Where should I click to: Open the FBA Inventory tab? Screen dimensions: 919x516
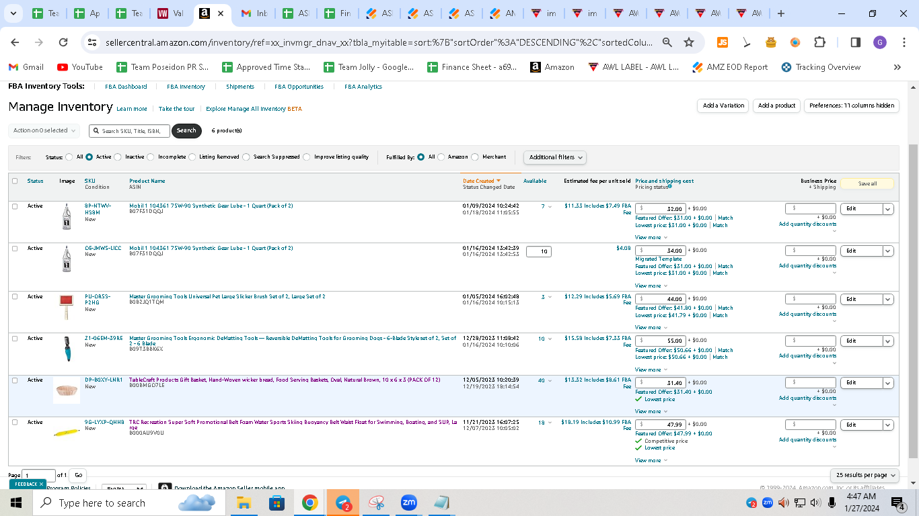coord(186,87)
